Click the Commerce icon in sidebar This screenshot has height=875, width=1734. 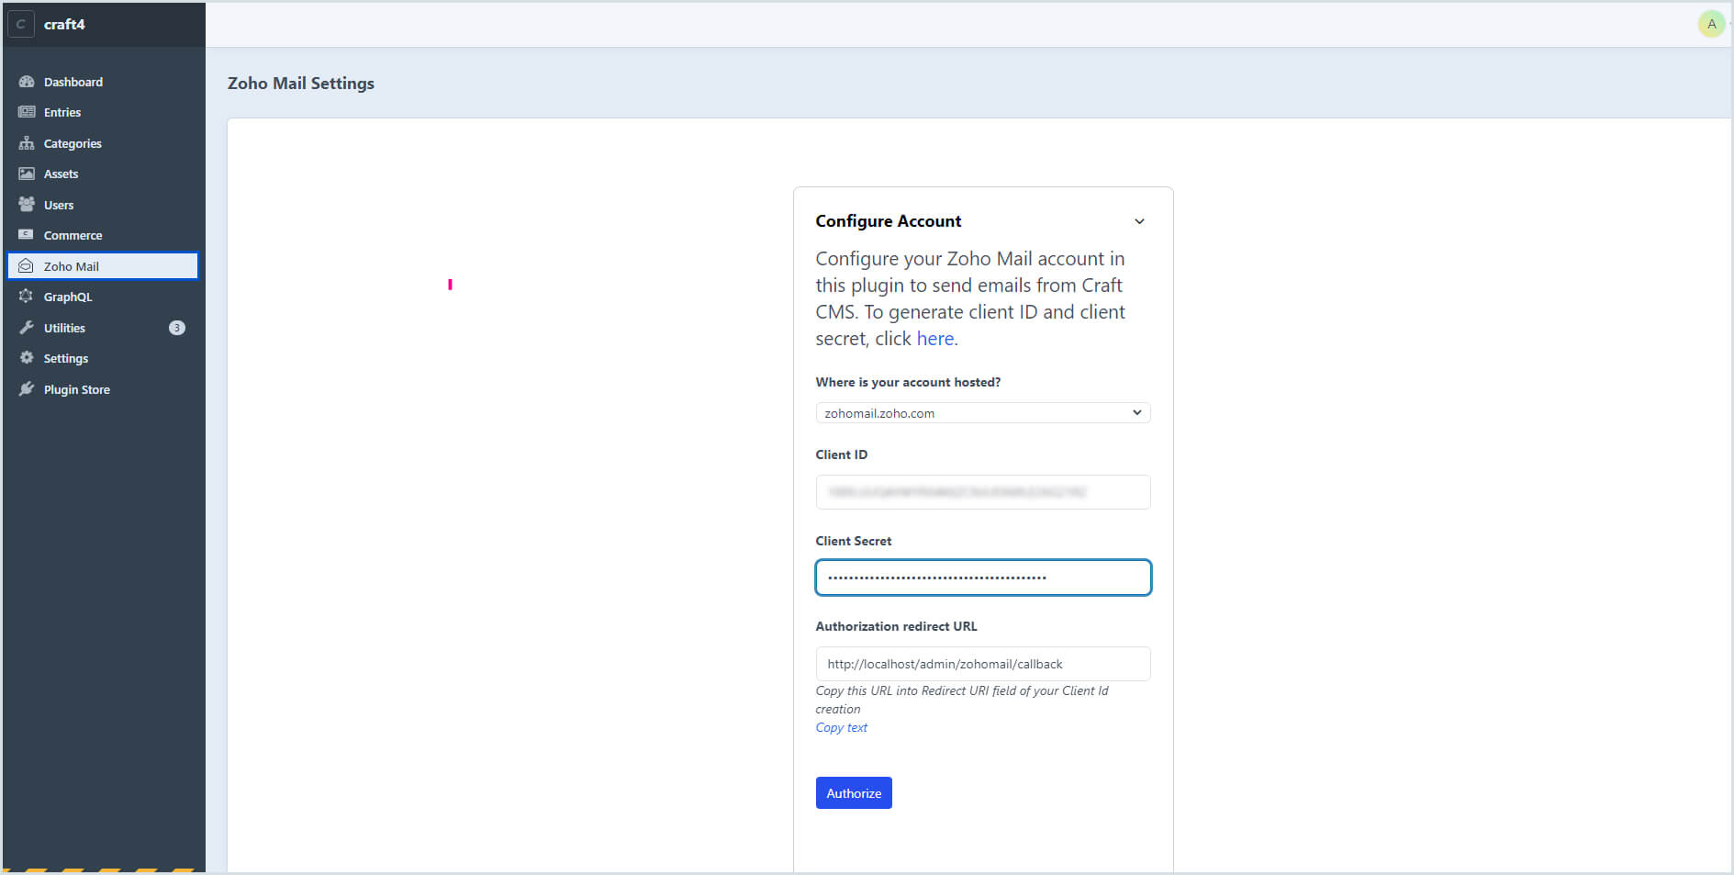(x=27, y=235)
